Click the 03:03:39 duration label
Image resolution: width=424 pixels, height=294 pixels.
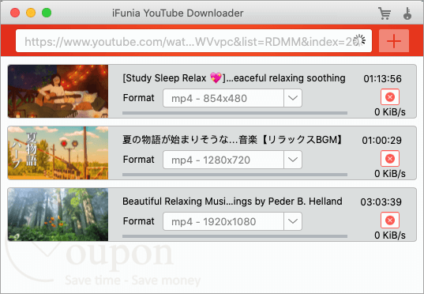point(381,202)
